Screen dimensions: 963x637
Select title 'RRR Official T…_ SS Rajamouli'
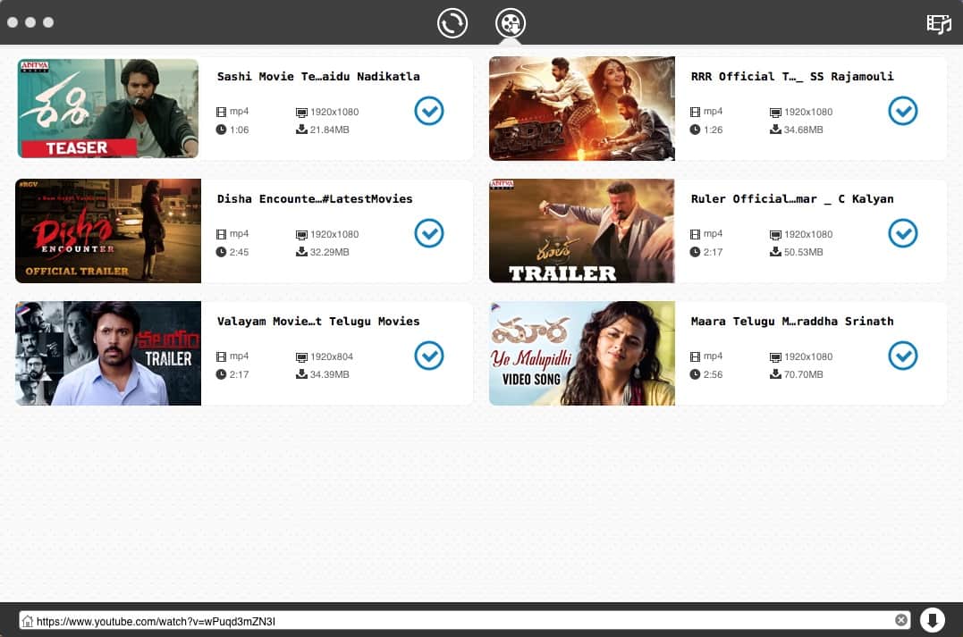click(792, 77)
